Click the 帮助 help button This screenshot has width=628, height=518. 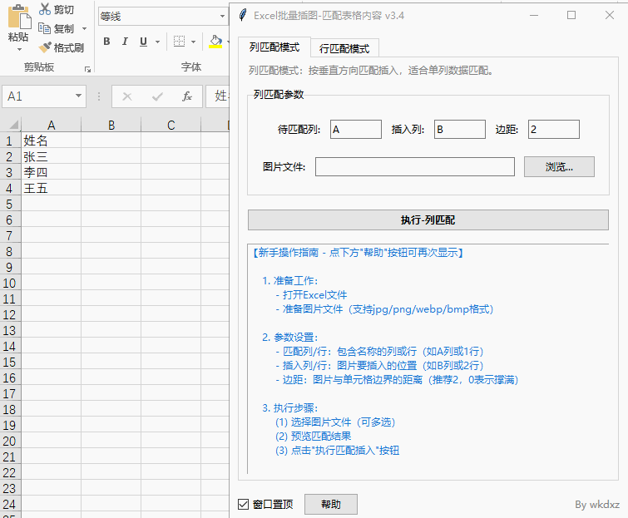pyautogui.click(x=331, y=504)
